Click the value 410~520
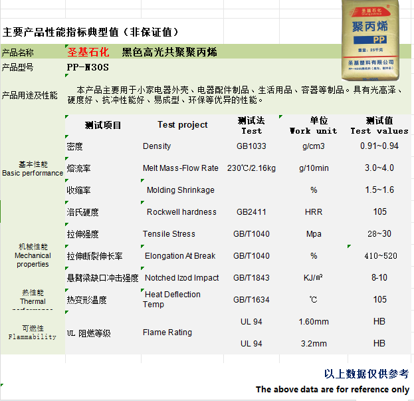 381,256
